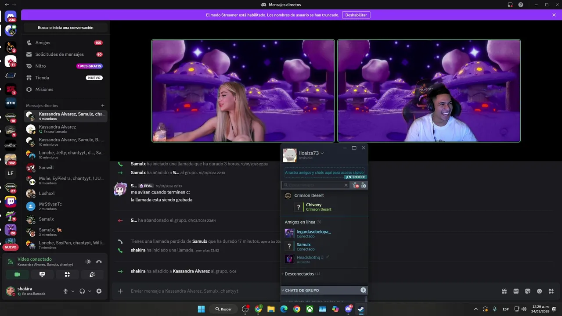Mute the microphone in user panel
562x316 pixels.
(x=65, y=291)
